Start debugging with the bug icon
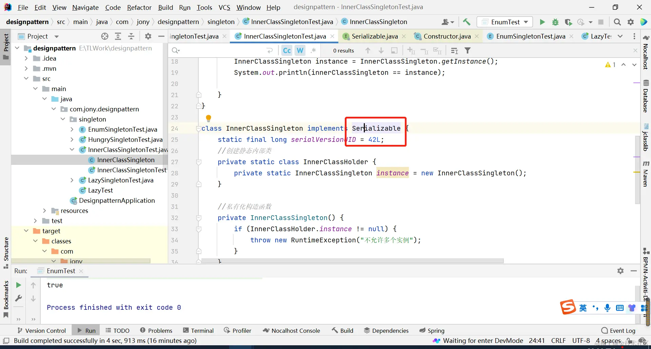Viewport: 651px width, 349px height. 555,22
